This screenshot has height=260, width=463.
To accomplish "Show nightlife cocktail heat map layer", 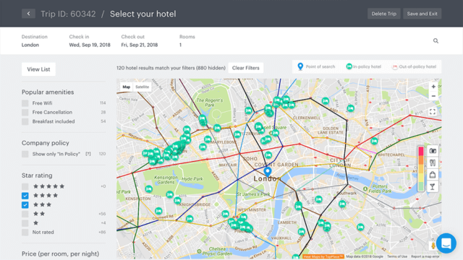I will (x=433, y=186).
